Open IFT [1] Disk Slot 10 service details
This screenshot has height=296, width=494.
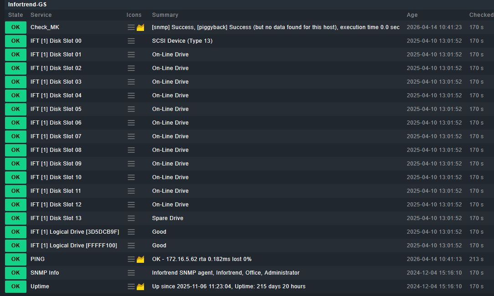coord(56,177)
